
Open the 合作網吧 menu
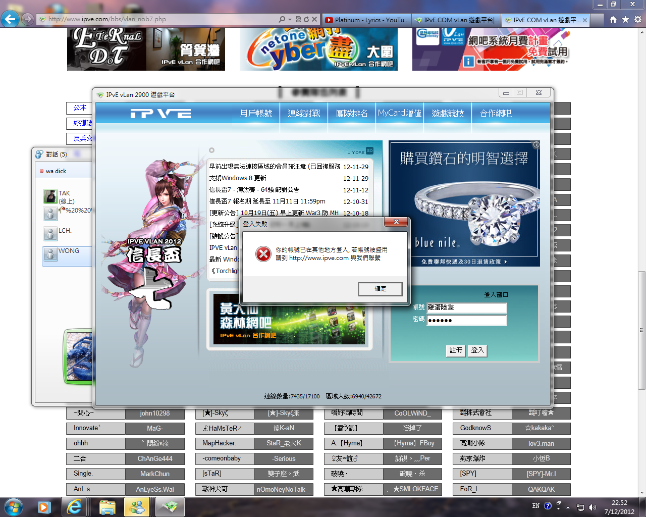(x=496, y=113)
